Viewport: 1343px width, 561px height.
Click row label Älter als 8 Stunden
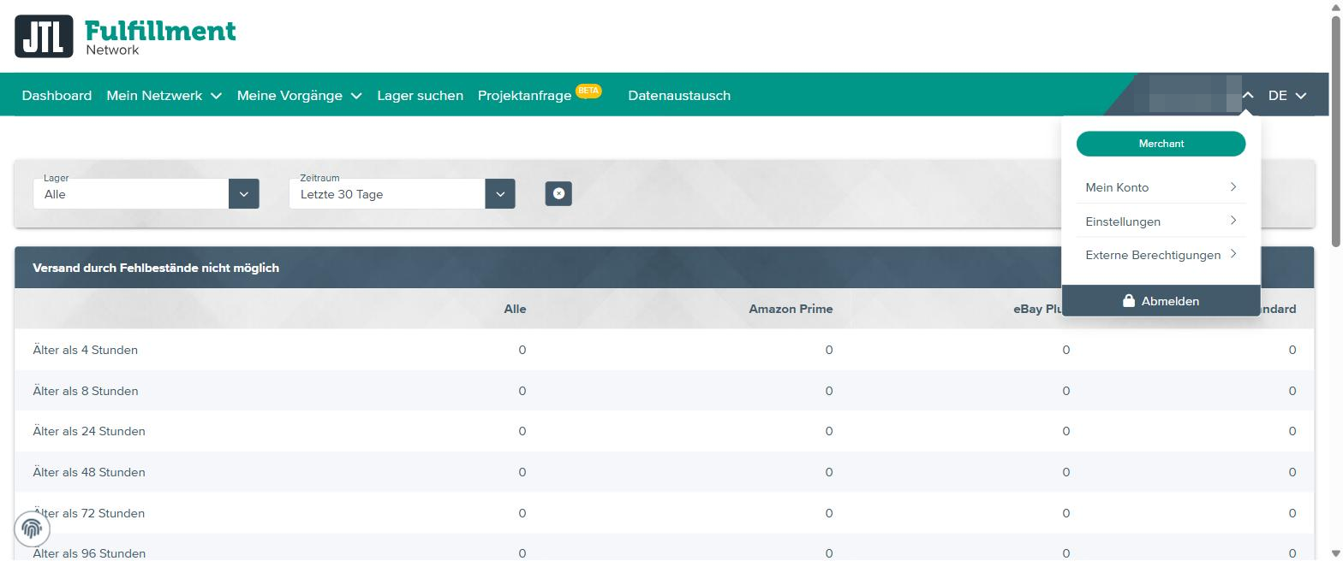tap(85, 391)
